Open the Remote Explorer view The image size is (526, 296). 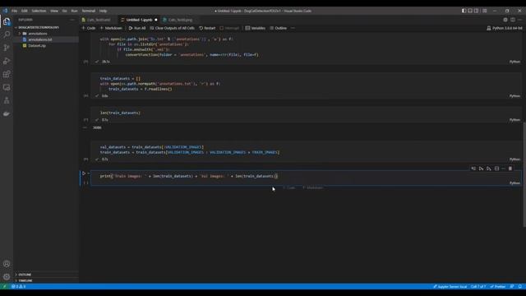point(7,88)
